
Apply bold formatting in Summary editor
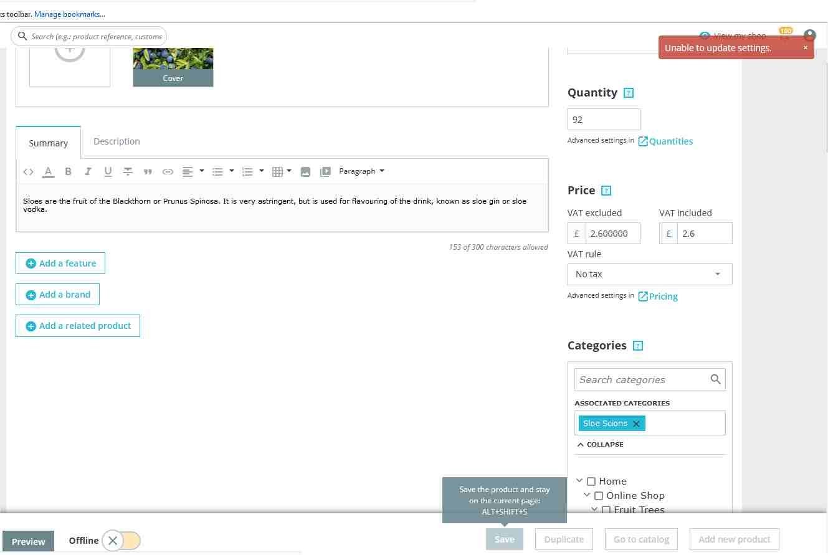tap(69, 172)
